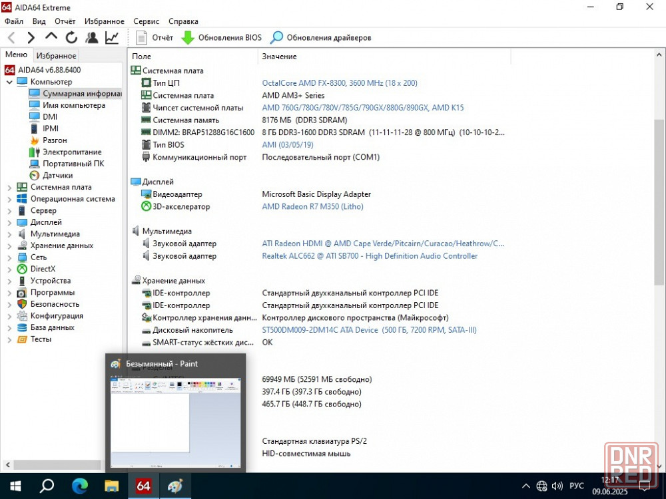Open the AMI (03/05/19) BIOS link
Viewport: 666px width, 499px height.
point(288,144)
